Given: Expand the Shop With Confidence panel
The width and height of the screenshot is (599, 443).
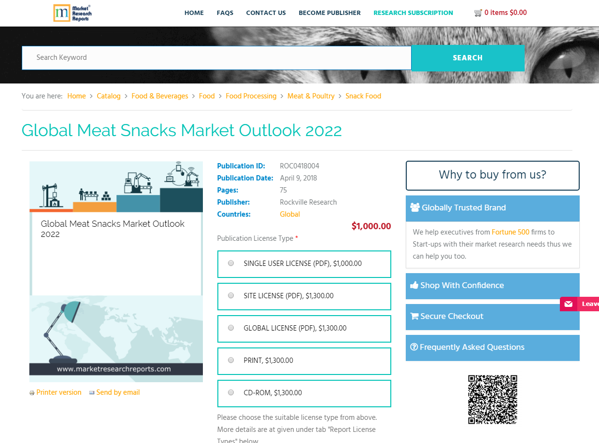Looking at the screenshot, I should click(x=493, y=286).
